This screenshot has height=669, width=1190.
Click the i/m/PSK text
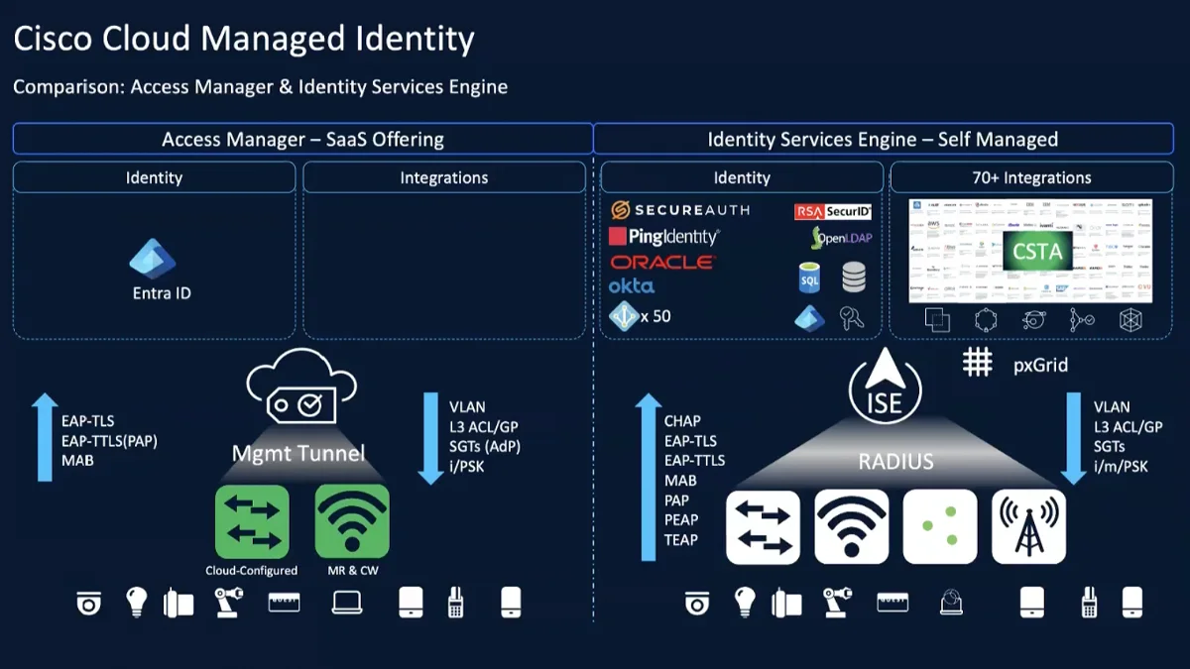(x=1121, y=466)
